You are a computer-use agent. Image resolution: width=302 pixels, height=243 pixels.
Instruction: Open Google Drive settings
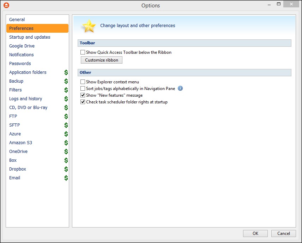pyautogui.click(x=37, y=46)
